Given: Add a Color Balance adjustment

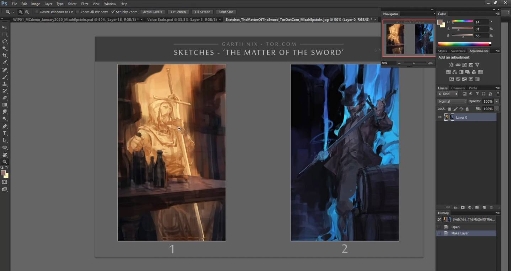Looking at the screenshot, I should click(x=454, y=72).
